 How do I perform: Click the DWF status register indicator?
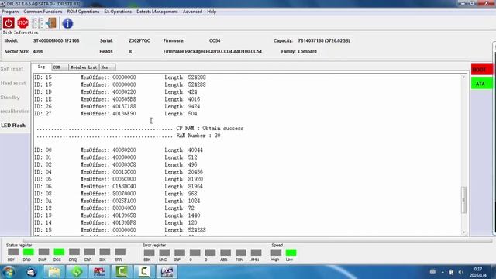[x=43, y=252]
